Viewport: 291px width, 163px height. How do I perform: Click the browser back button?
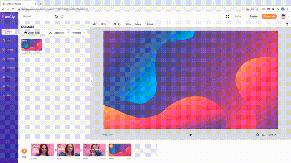pyautogui.click(x=3, y=9)
